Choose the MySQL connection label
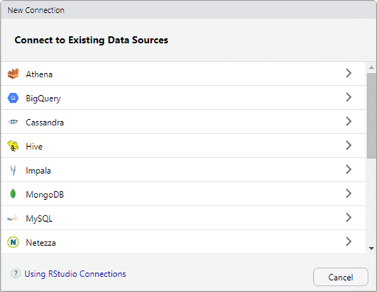377x292 pixels. coord(39,218)
